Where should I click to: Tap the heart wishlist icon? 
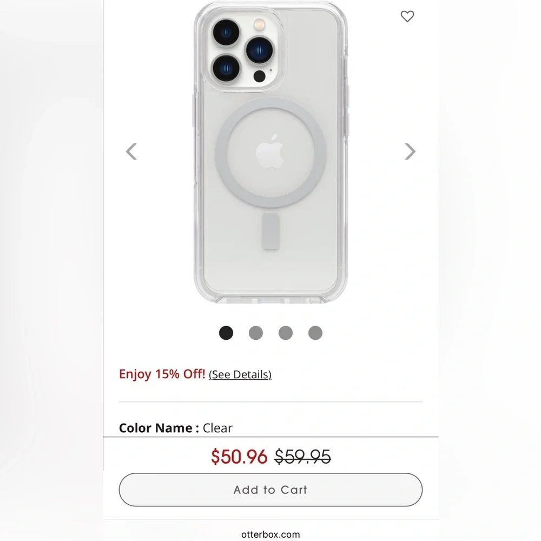coord(407,17)
